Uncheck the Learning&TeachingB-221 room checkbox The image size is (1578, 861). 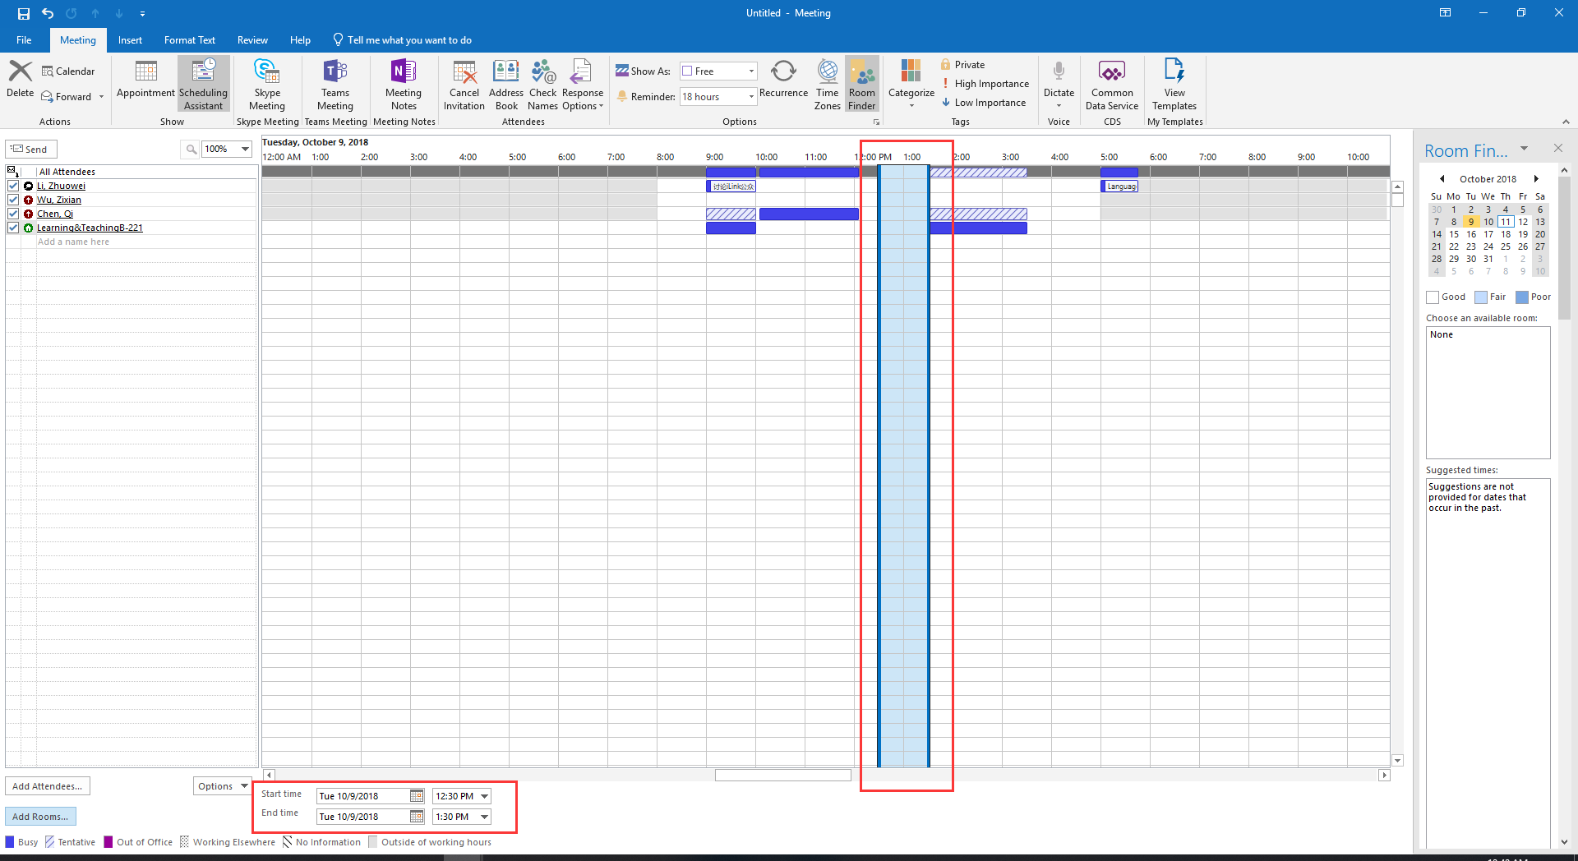(x=13, y=228)
